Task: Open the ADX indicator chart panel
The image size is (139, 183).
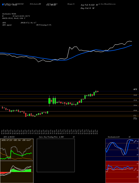Action: pyautogui.click(x=17, y=150)
